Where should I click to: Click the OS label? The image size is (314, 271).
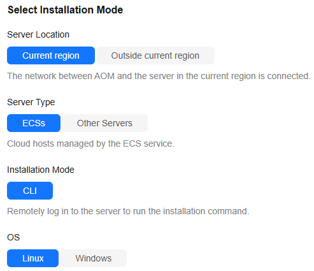[x=13, y=237]
